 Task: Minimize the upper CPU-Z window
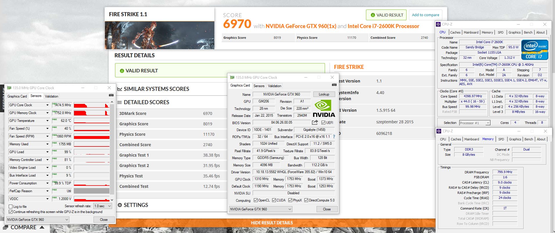point(518,24)
